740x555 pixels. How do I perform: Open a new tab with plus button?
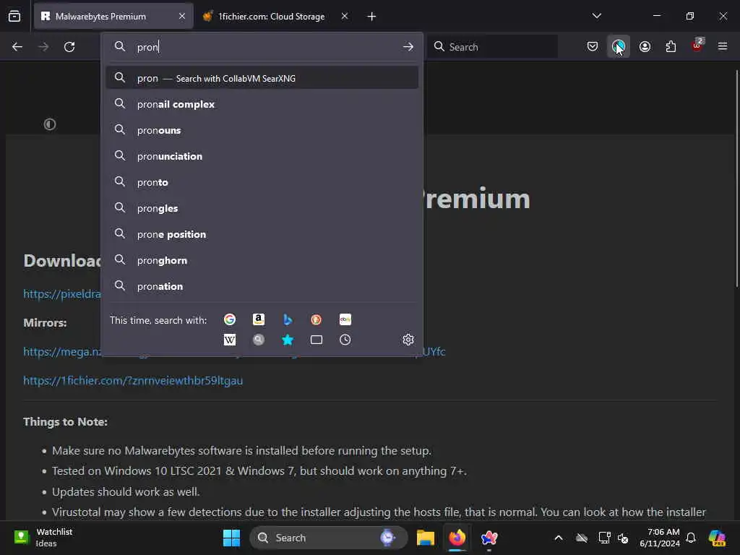pos(372,17)
